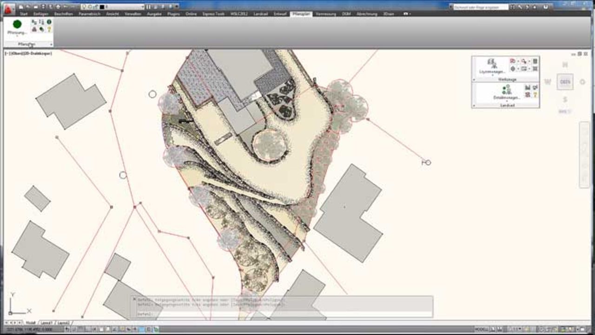Click the green Pflanzung tool button
This screenshot has width=595, height=335.
pos(17,26)
